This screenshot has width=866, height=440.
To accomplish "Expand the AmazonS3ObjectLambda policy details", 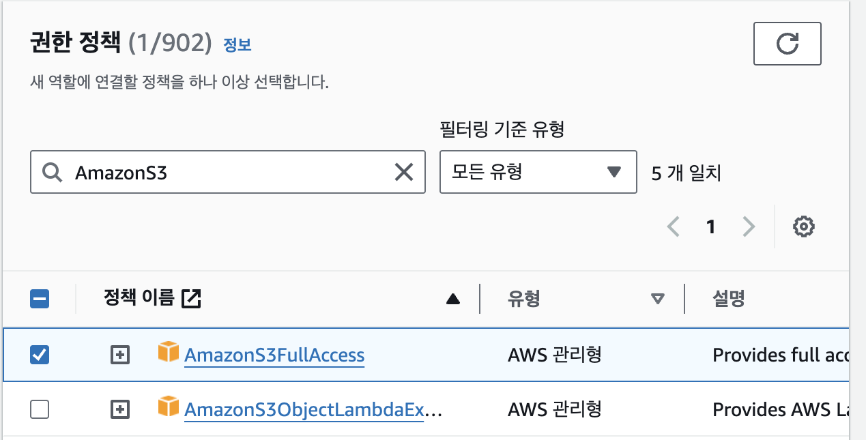I will (120, 409).
